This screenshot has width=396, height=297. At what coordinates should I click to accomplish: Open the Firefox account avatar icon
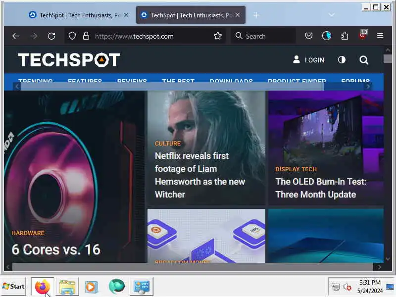pyautogui.click(x=327, y=36)
